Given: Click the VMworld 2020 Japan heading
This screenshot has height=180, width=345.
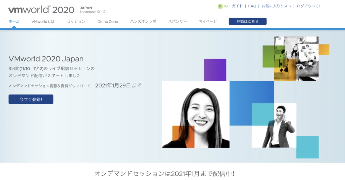Looking at the screenshot, I should (46, 59).
